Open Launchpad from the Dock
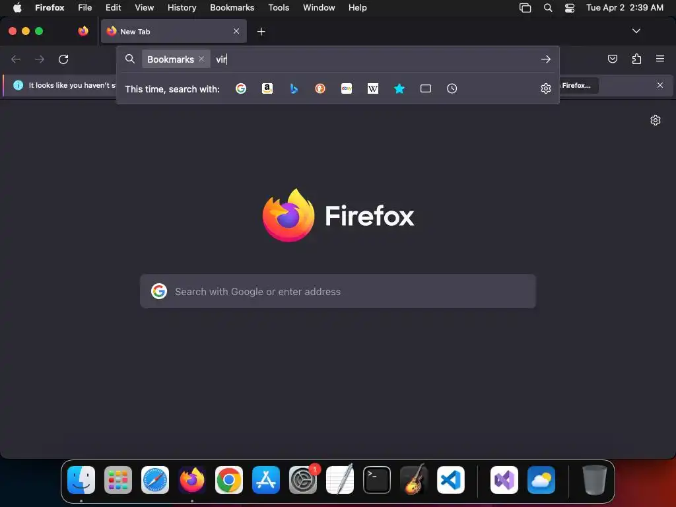 (x=118, y=480)
